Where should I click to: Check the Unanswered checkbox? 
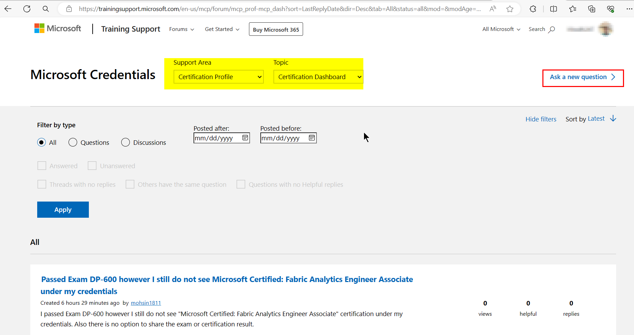(x=92, y=166)
